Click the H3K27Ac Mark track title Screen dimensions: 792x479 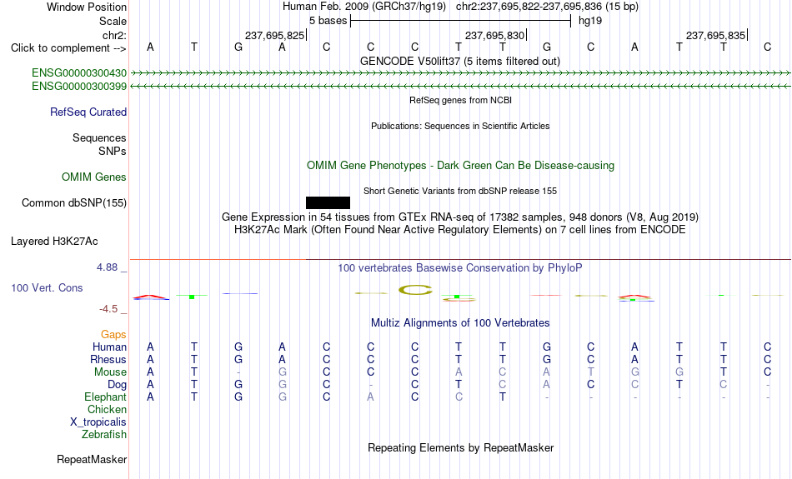[460, 230]
